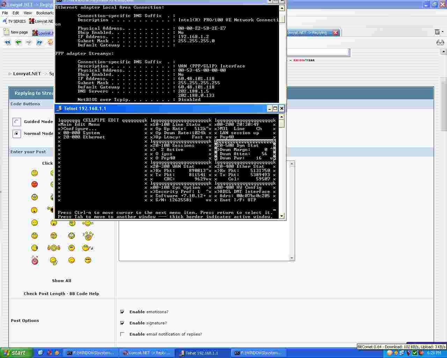Open the File menu
This screenshot has width=447, height=358.
[5, 13]
